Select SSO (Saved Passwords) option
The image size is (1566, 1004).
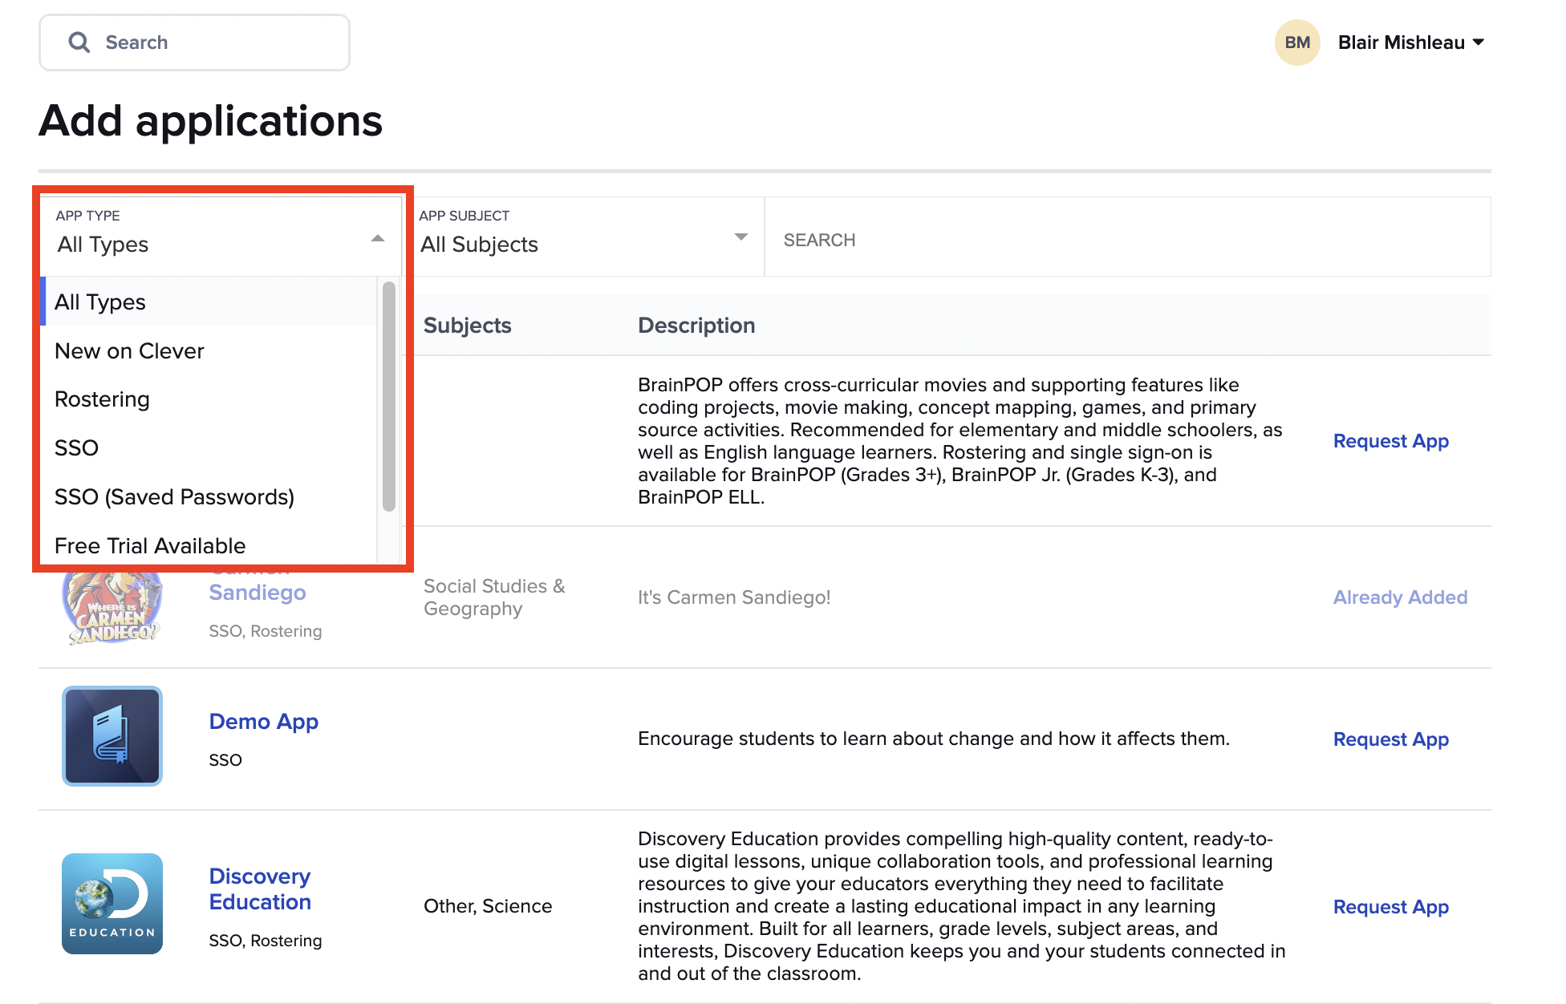coord(175,496)
